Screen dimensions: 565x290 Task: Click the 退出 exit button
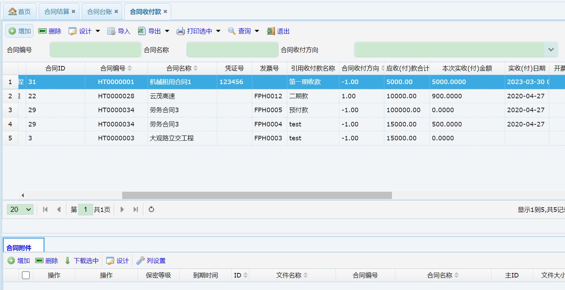point(278,31)
